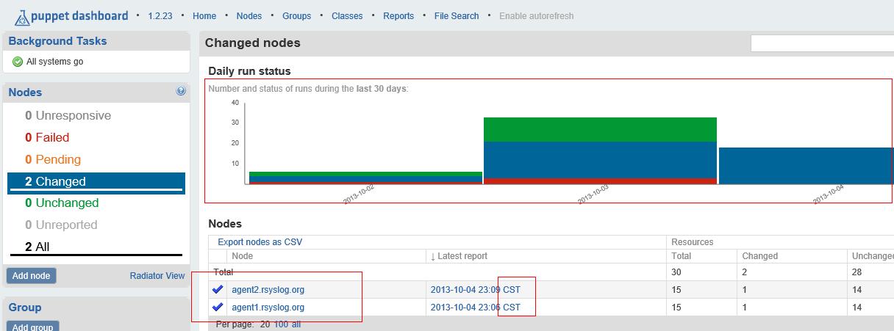Open the 2013-10-04 23:06 CST report
Screen dimensions: 894x331
pos(475,308)
